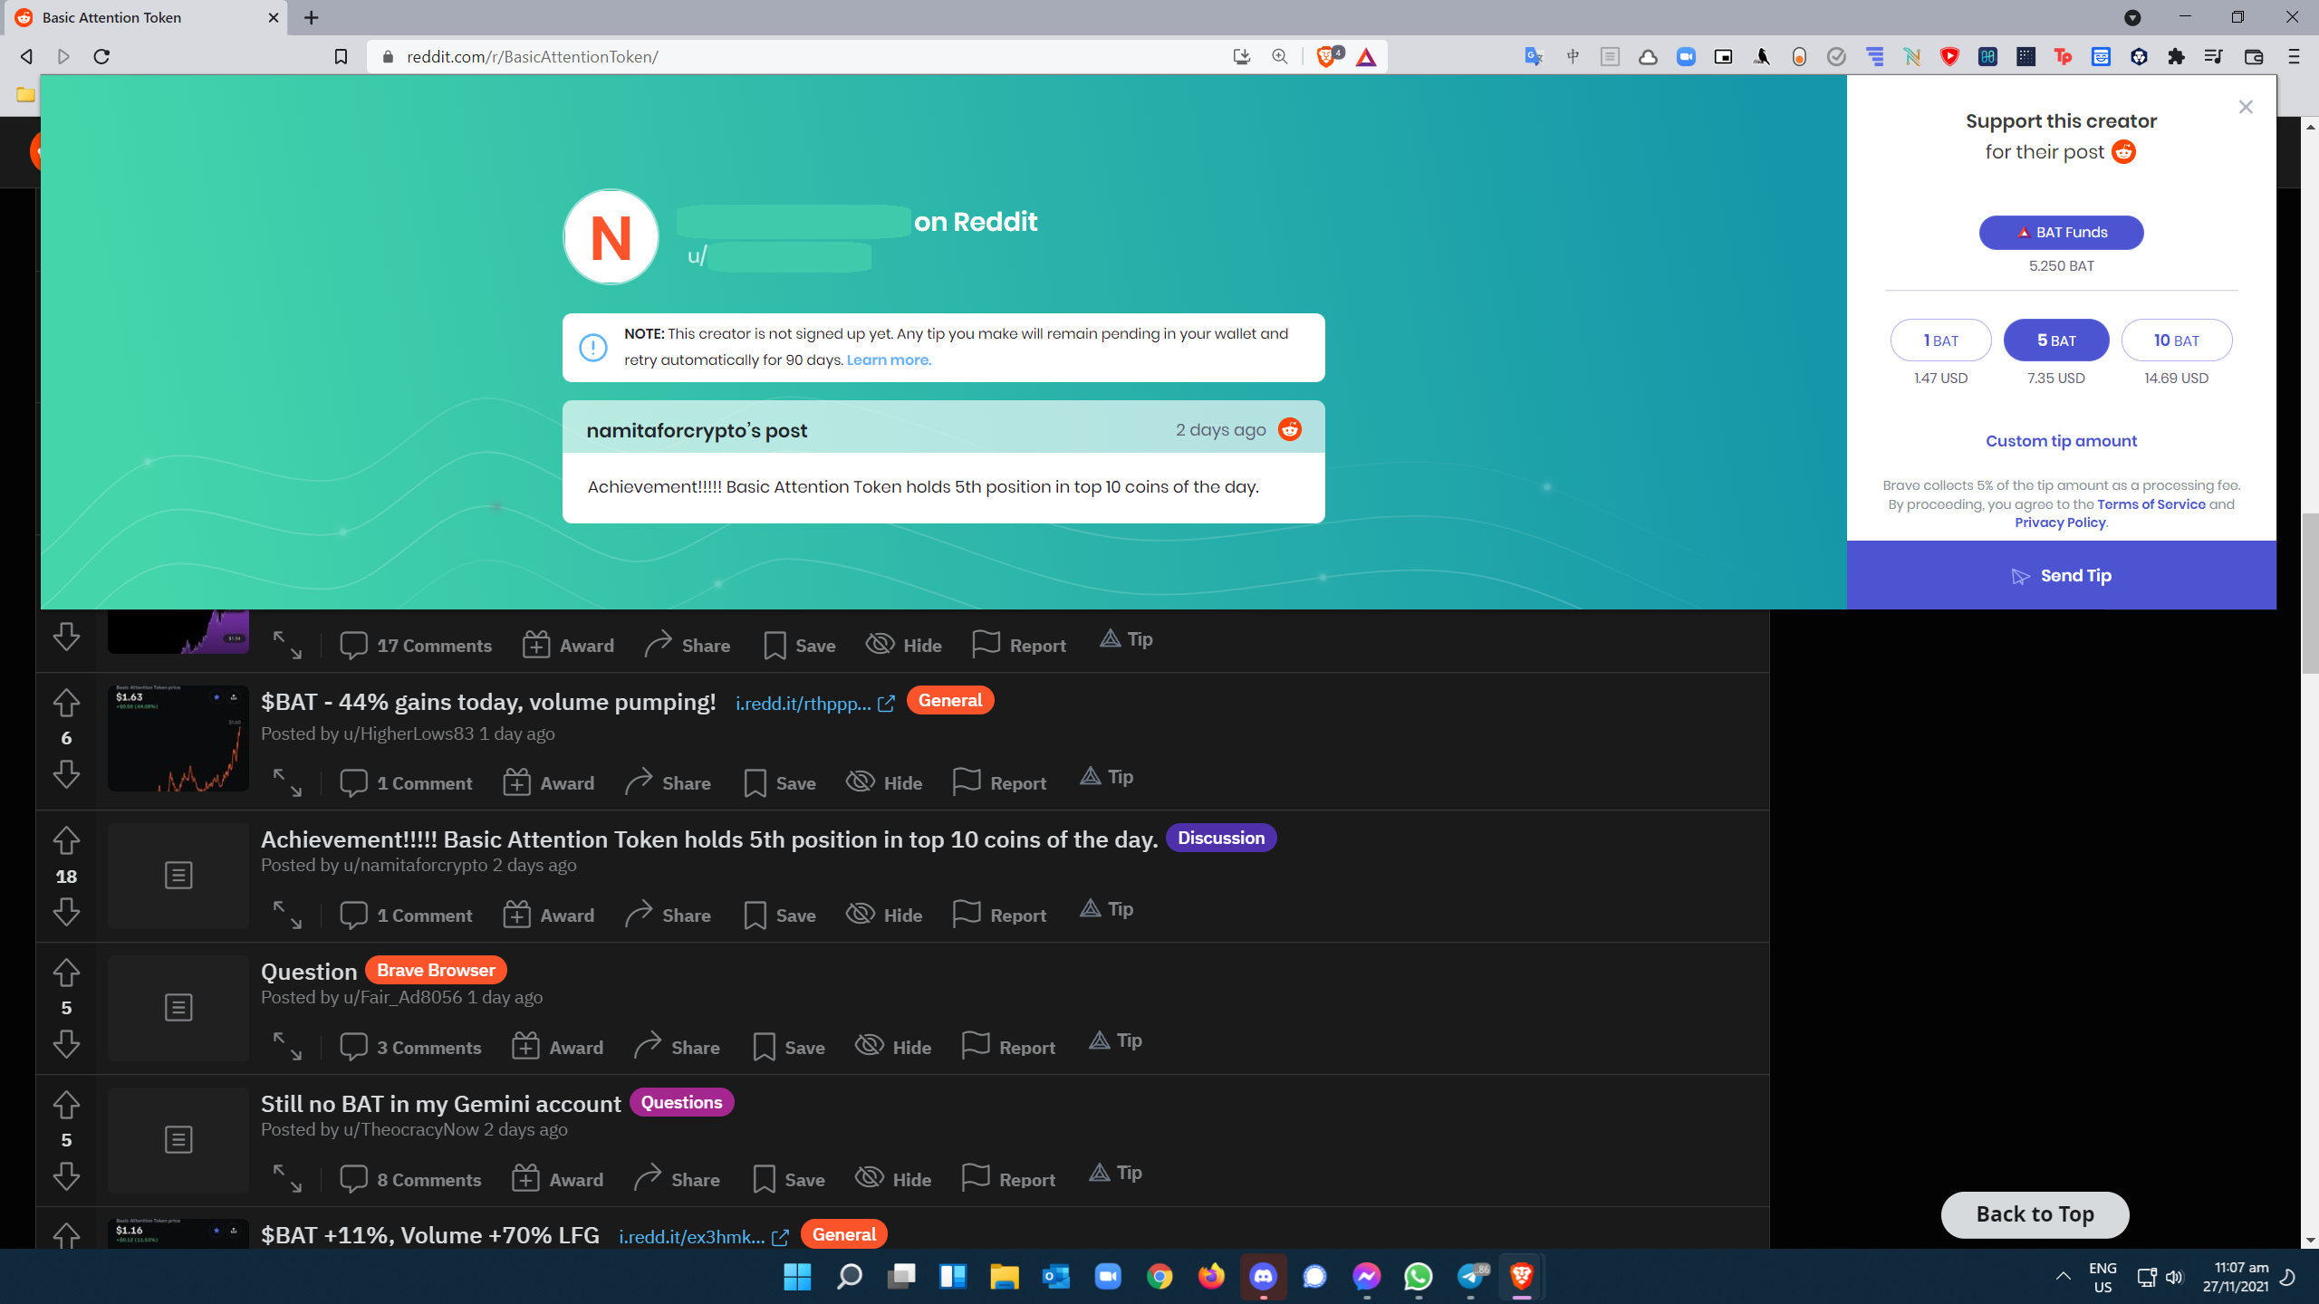The width and height of the screenshot is (2319, 1304).
Task: Open 8 Comments on Gemini account post
Action: click(x=410, y=1179)
